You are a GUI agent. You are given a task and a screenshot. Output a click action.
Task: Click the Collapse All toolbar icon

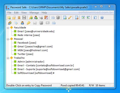pos(88,18)
